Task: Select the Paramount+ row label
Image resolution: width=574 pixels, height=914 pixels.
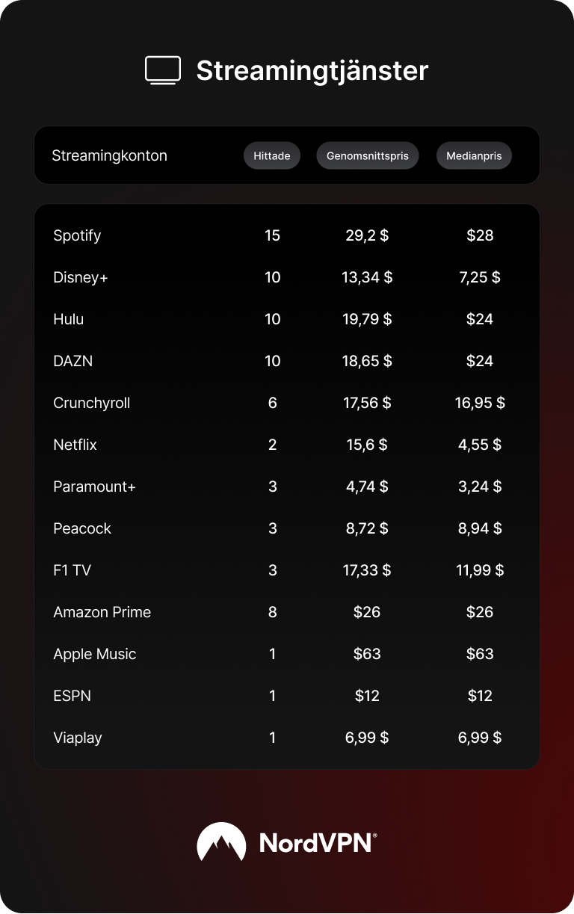Action: [95, 487]
